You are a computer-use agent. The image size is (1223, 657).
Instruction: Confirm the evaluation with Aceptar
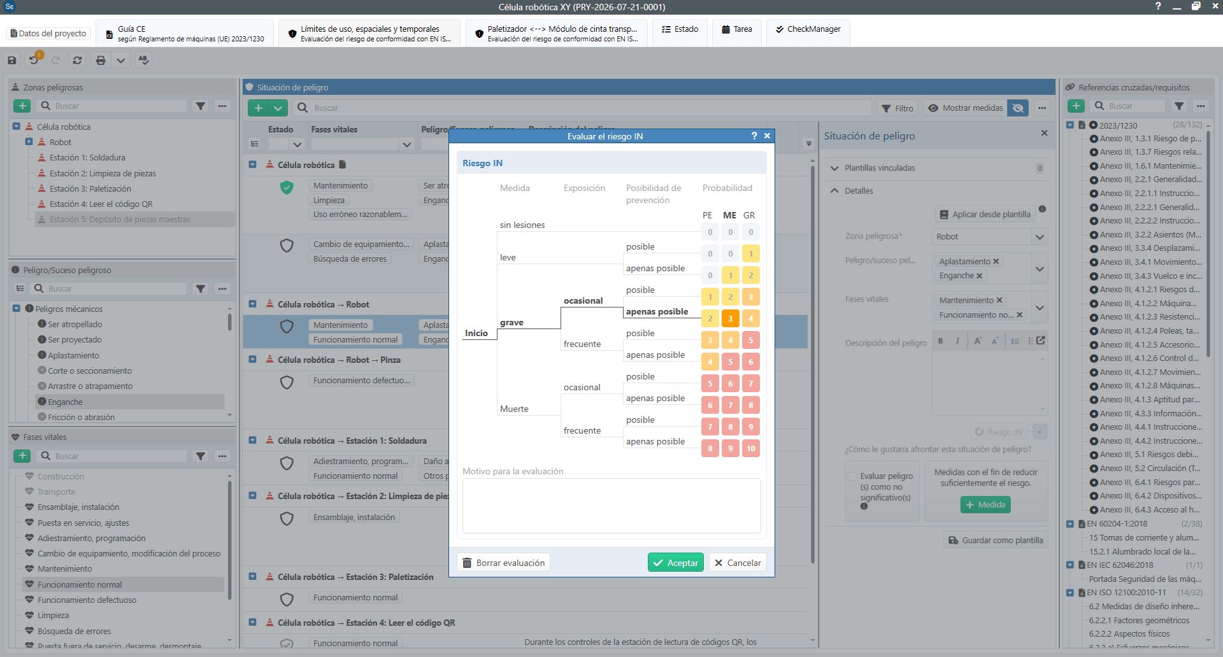coord(675,563)
